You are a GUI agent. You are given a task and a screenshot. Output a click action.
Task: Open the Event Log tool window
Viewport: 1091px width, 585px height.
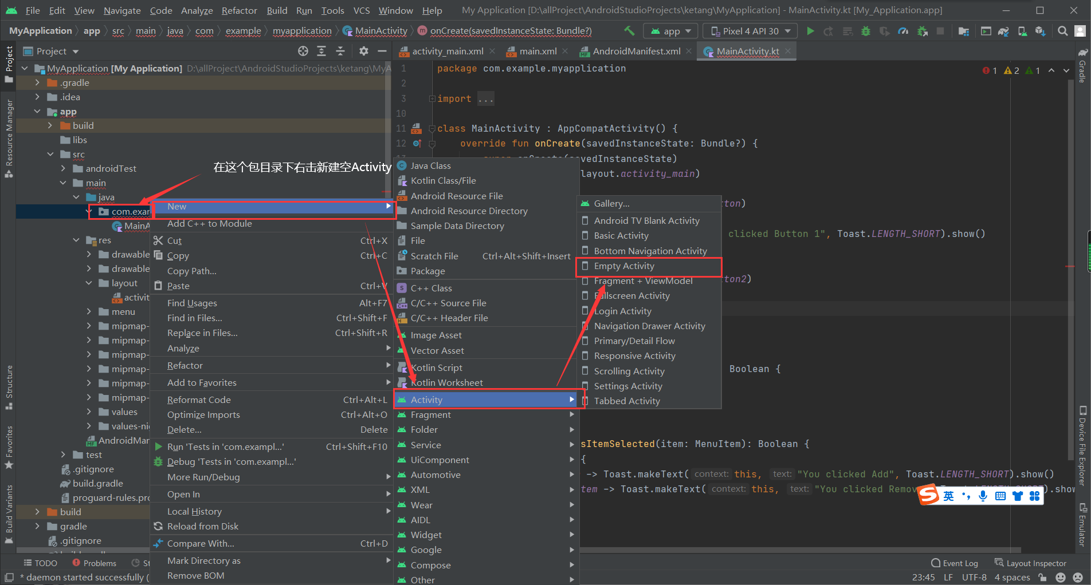[955, 563]
